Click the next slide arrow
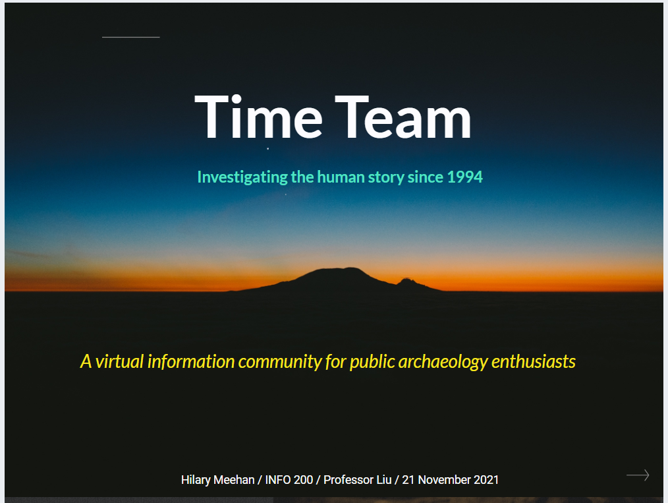The width and height of the screenshot is (668, 503). 637,475
